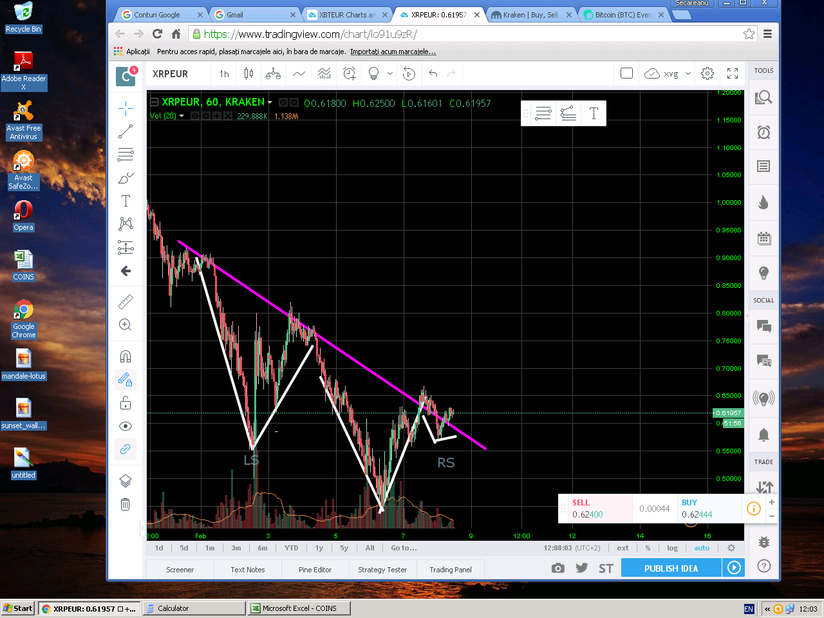The width and height of the screenshot is (824, 618).
Task: Show the object tree layers panel
Action: point(126,481)
